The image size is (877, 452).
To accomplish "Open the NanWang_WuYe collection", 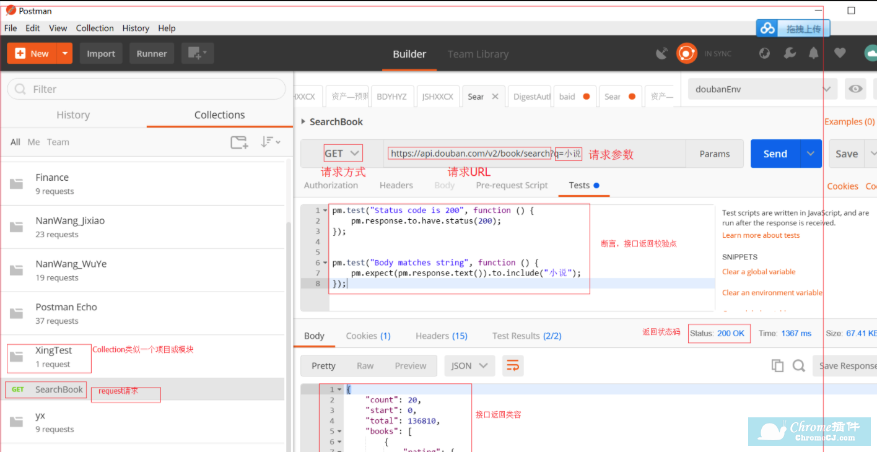I will (142, 271).
